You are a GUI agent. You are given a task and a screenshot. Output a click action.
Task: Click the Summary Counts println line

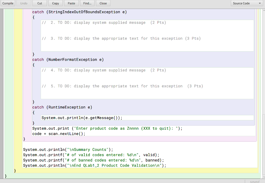(x=68, y=150)
